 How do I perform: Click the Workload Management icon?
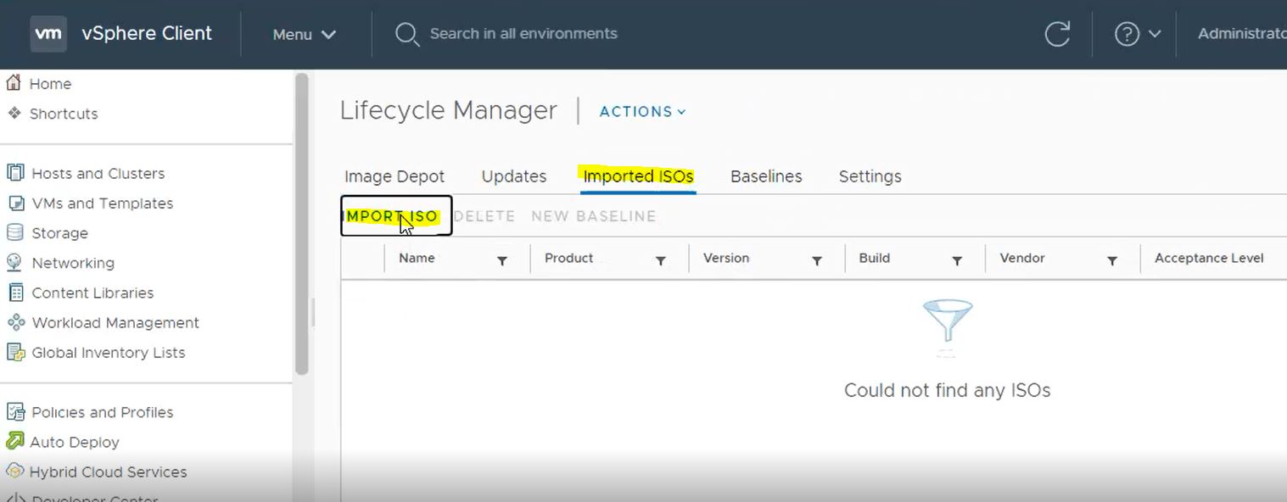pyautogui.click(x=14, y=322)
